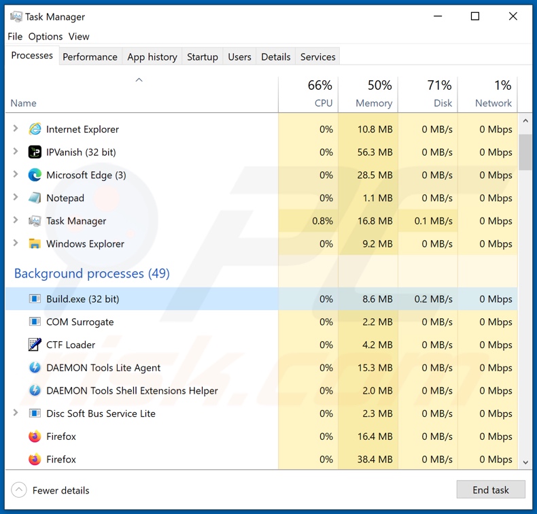Viewport: 537px width, 514px height.
Task: Click the Internet Explorer process icon
Action: (x=35, y=129)
